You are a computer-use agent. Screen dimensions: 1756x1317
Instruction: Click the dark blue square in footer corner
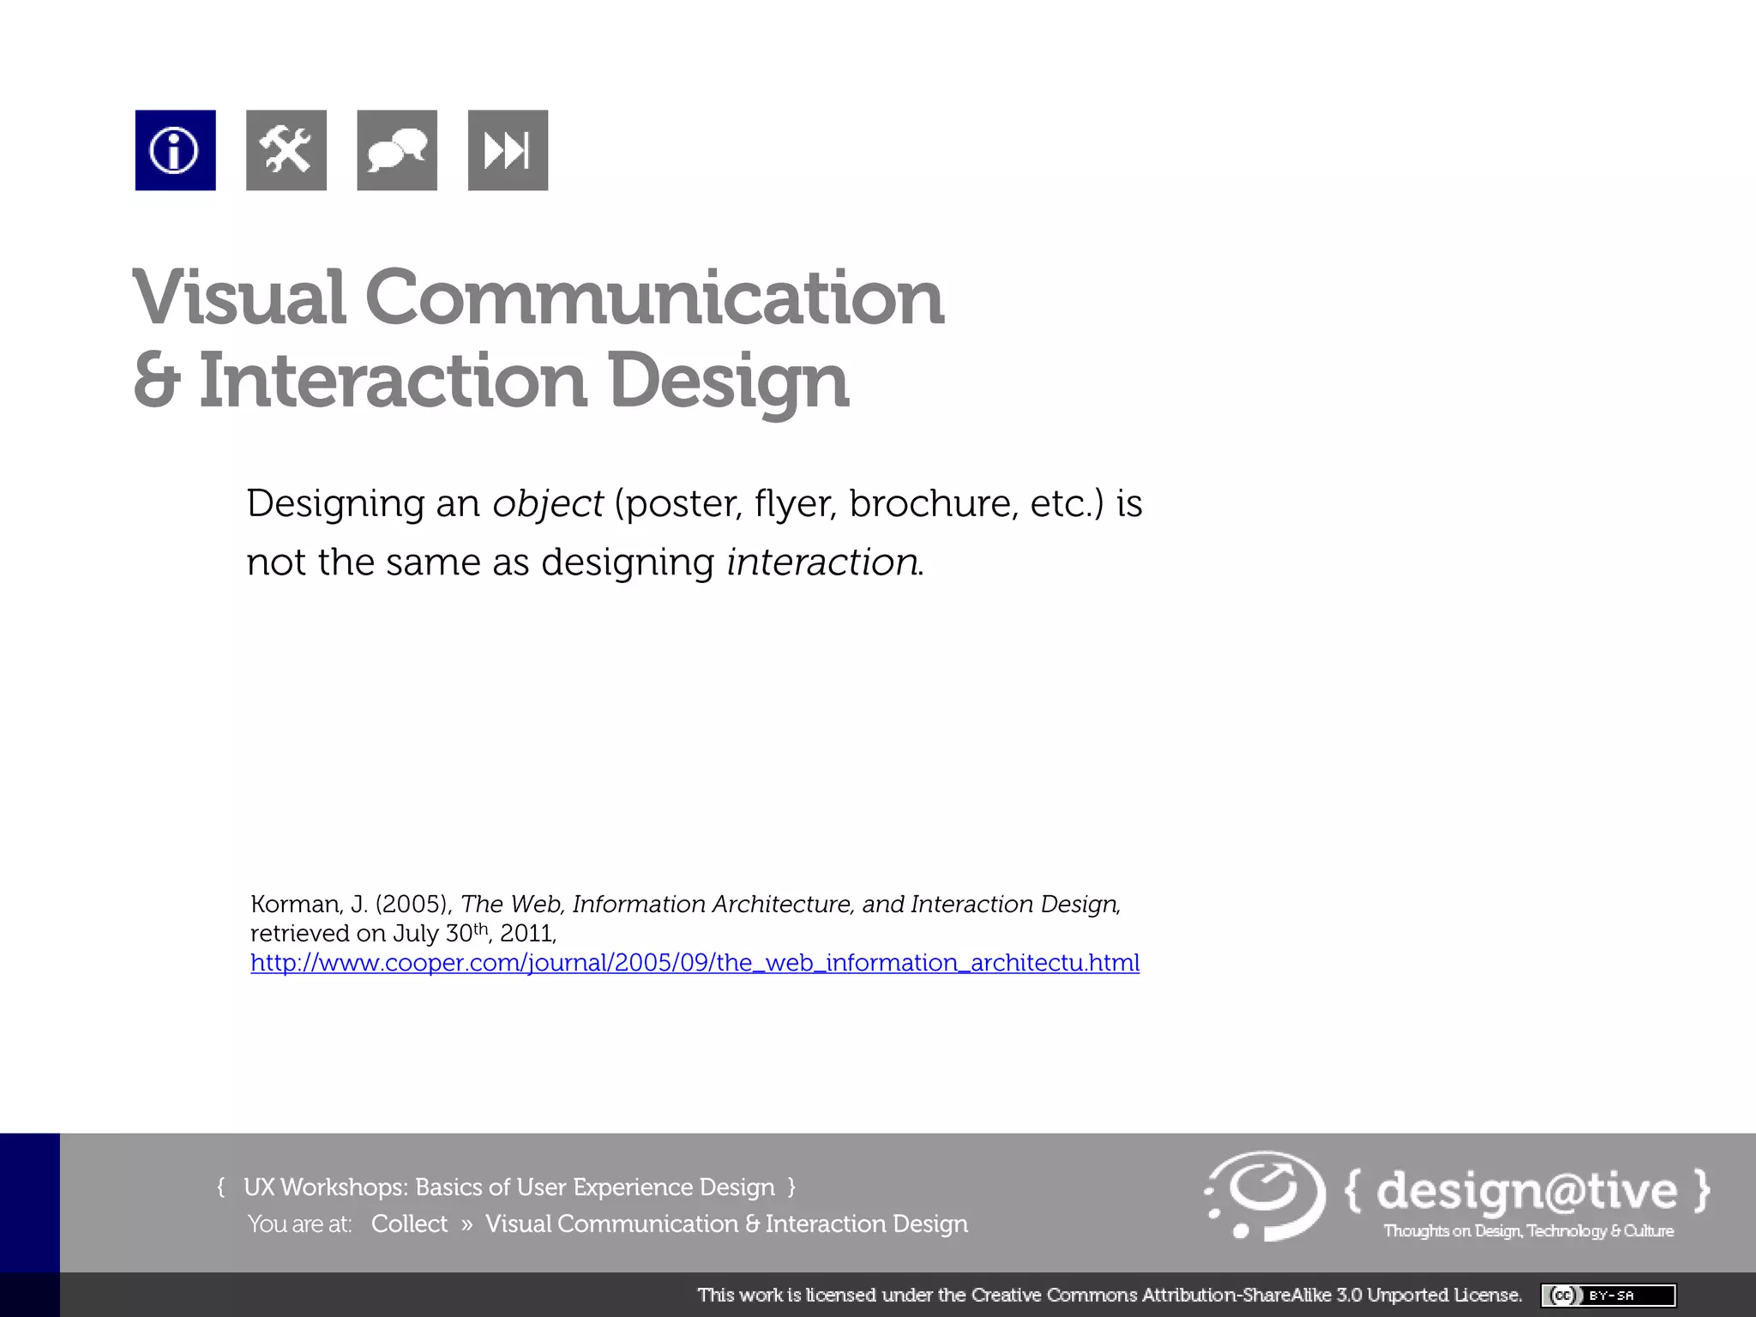tap(29, 1202)
